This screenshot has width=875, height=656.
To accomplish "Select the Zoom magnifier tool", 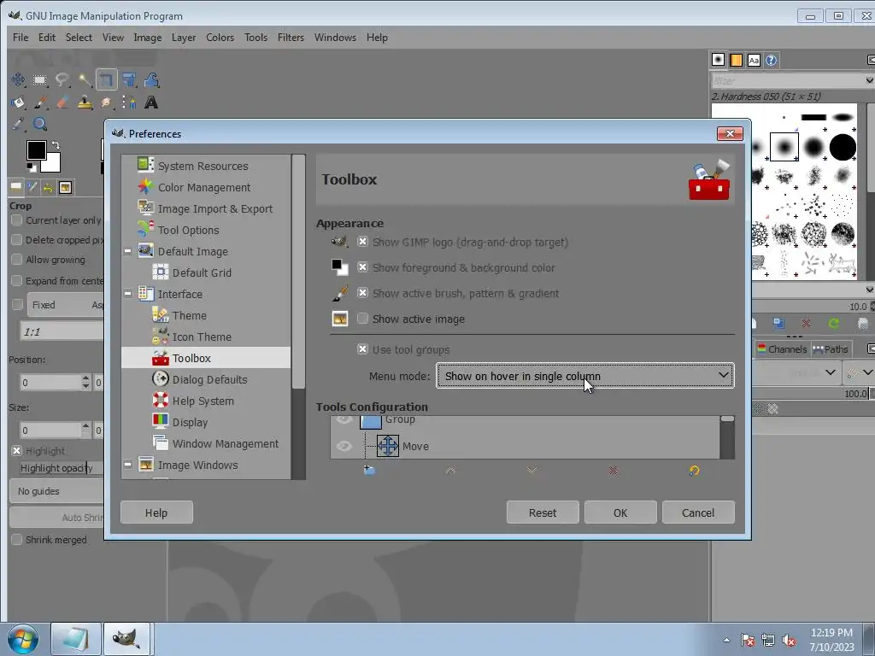I will pyautogui.click(x=39, y=124).
